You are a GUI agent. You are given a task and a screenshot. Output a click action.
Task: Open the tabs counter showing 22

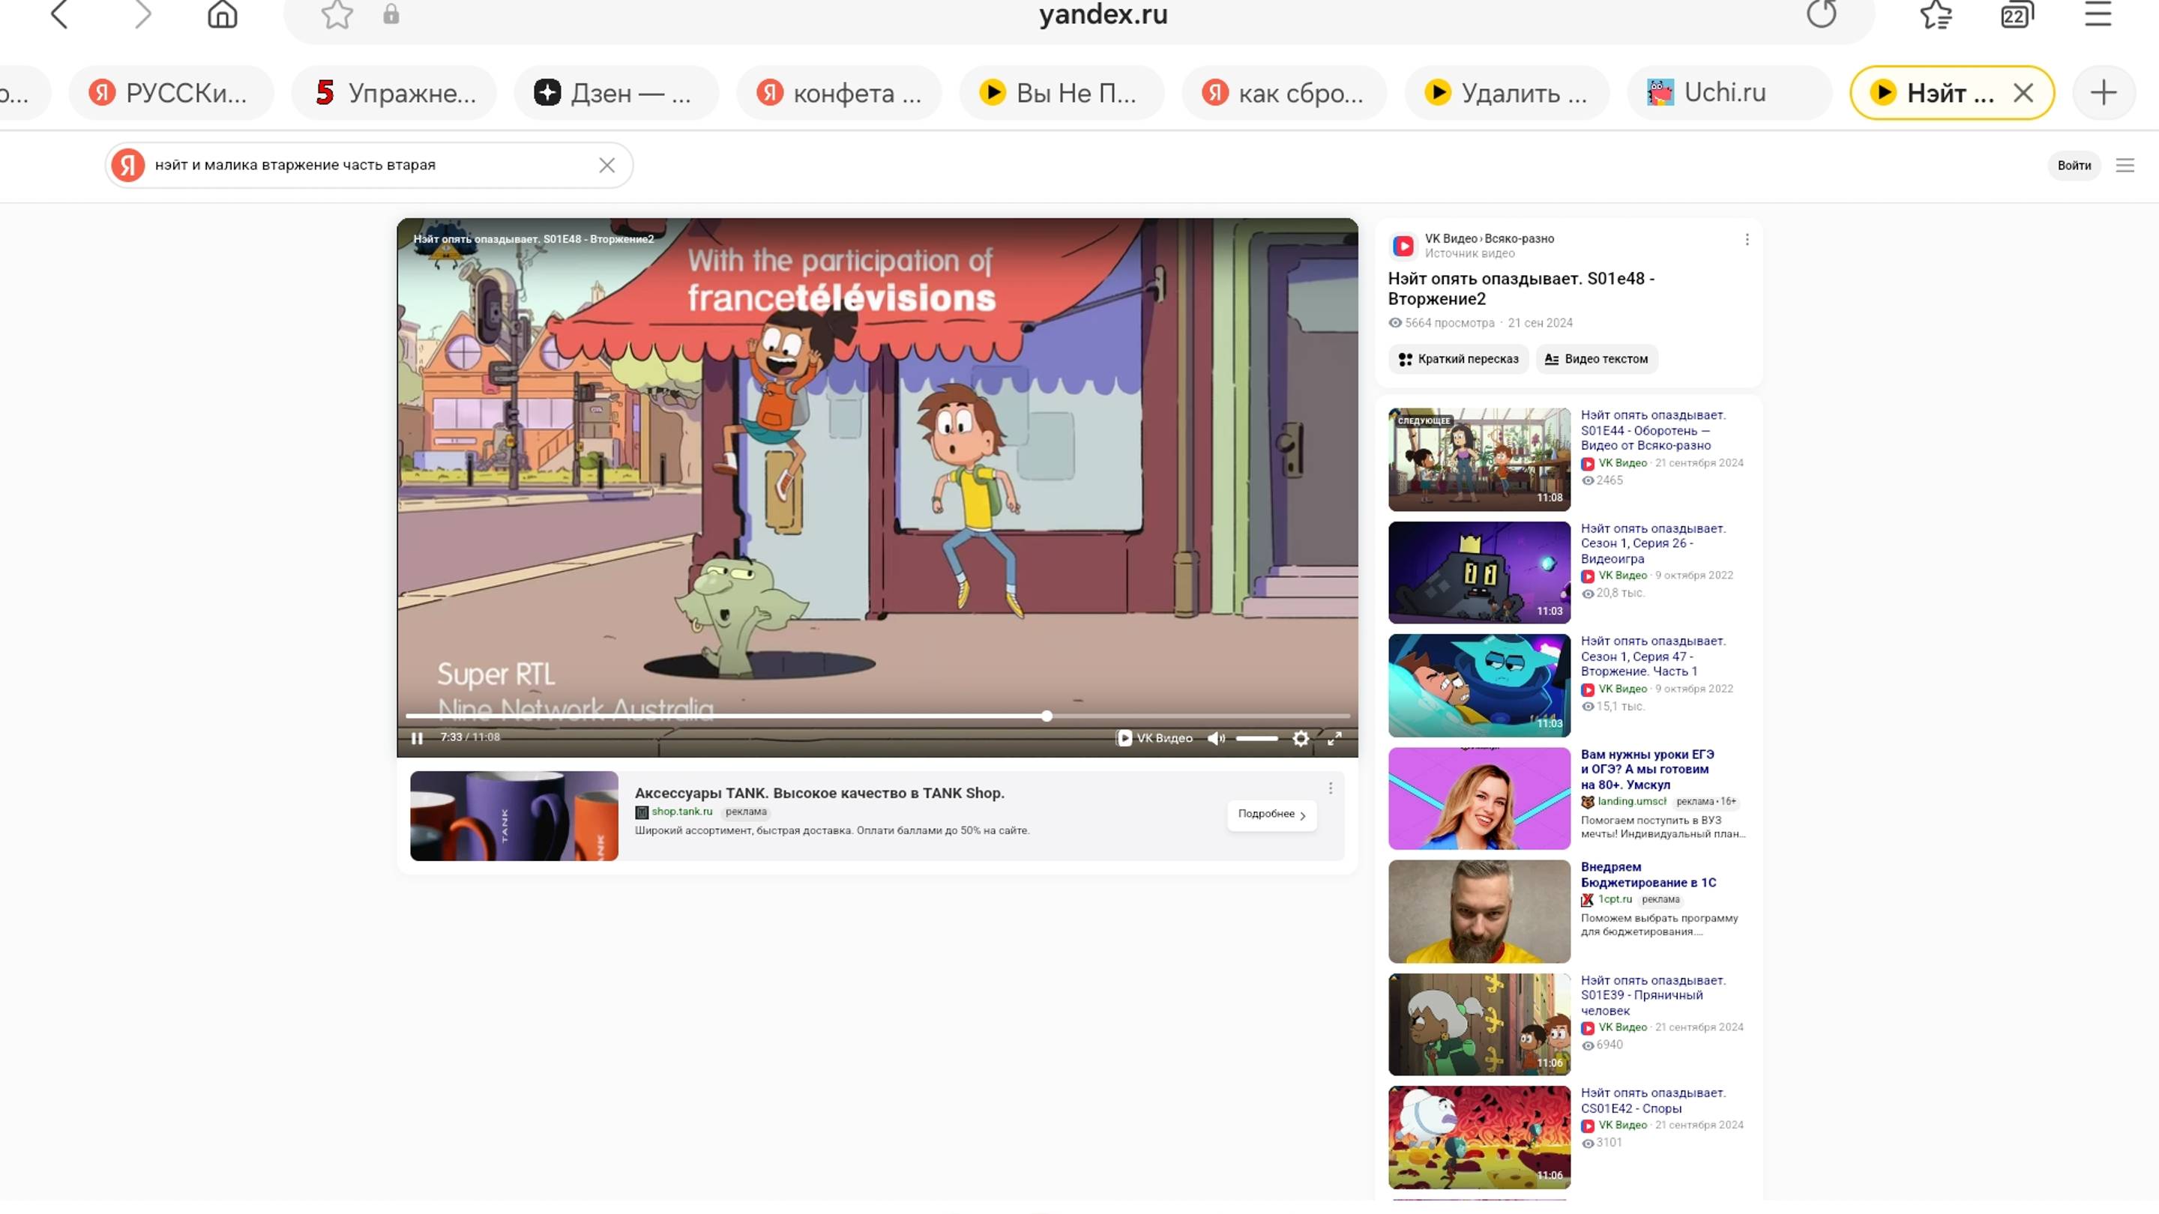coord(2016,14)
